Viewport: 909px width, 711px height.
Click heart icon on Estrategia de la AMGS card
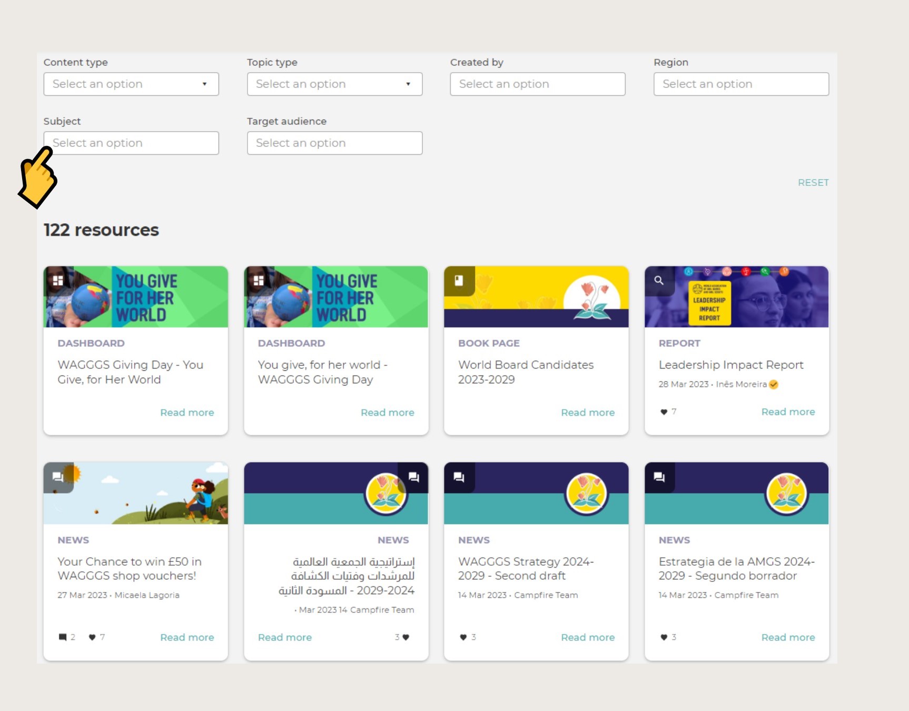tap(664, 637)
